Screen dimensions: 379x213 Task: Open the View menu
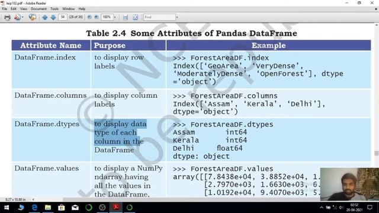[x=24, y=9]
